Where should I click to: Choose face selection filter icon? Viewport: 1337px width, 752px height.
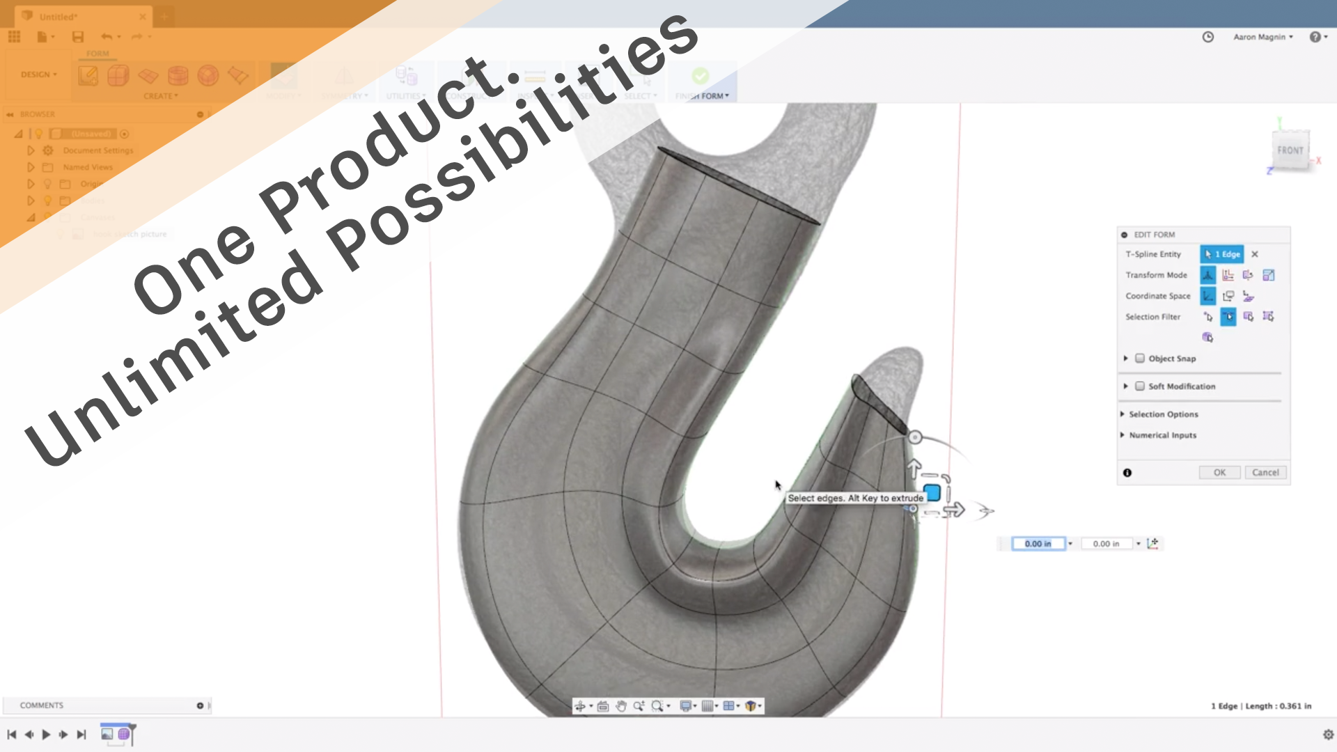(1249, 317)
